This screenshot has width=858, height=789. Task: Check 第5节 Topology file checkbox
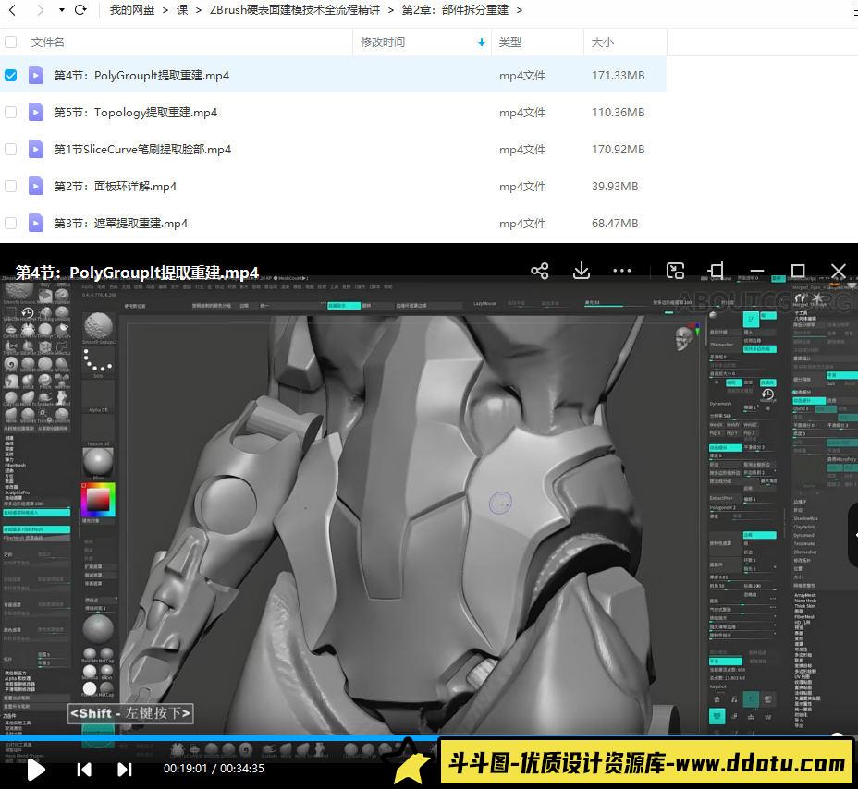(x=10, y=112)
